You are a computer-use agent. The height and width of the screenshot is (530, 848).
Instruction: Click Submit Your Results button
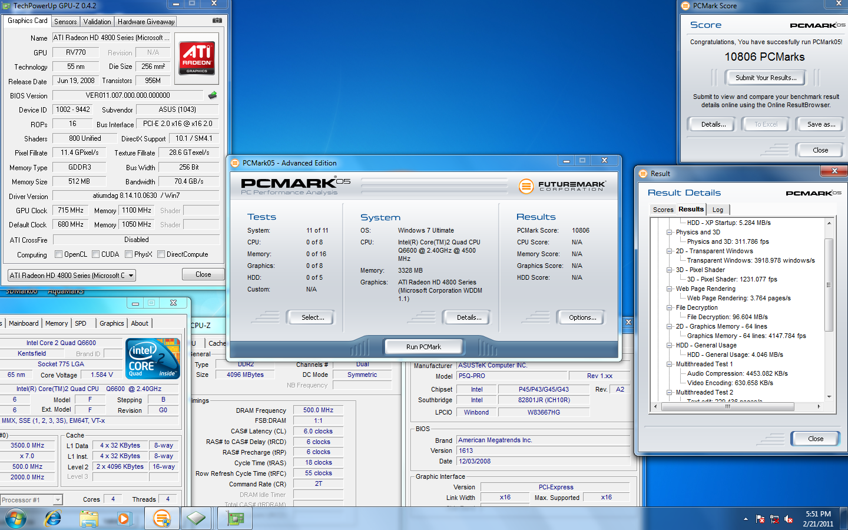pyautogui.click(x=766, y=78)
